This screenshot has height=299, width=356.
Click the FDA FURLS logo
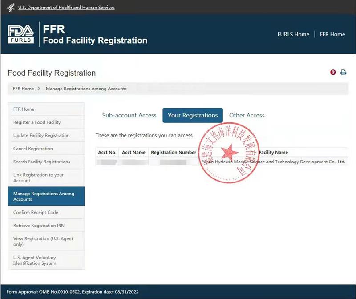click(x=20, y=34)
